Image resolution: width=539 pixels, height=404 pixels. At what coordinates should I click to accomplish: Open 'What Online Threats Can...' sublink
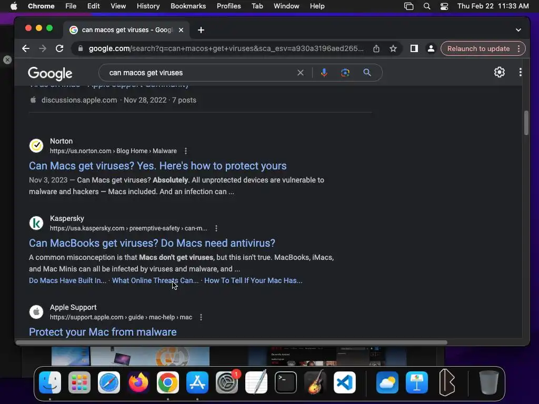tap(155, 280)
